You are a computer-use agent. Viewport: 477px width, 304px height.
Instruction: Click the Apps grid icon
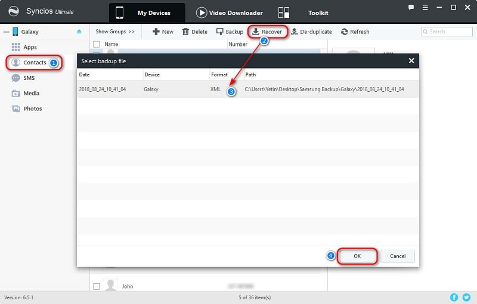tap(16, 47)
